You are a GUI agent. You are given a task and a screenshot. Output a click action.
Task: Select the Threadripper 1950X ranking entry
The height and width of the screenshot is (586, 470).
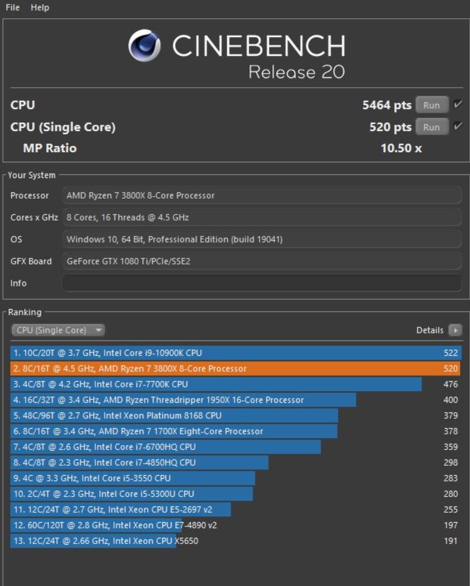183,400
